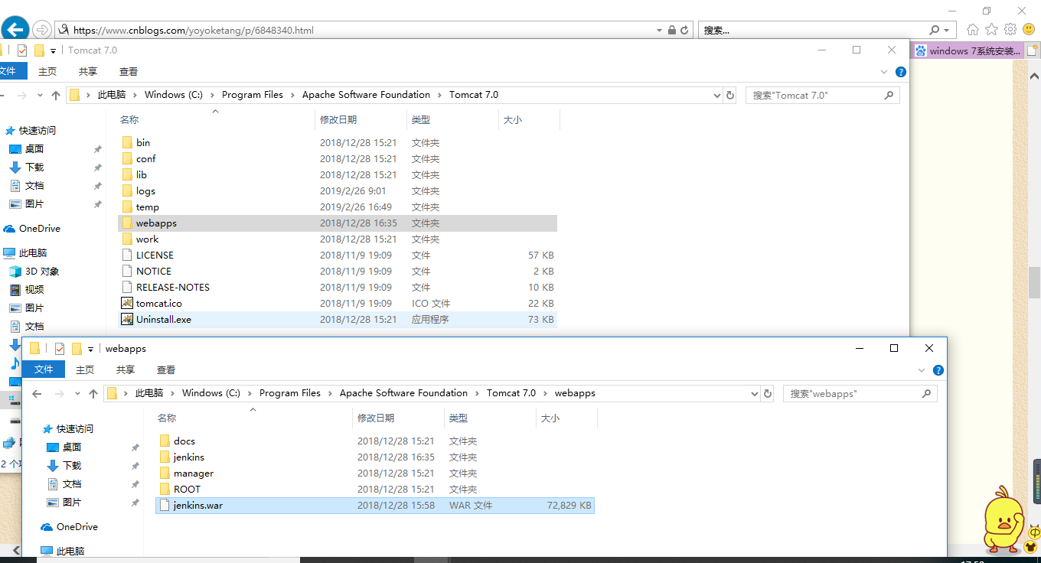
Task: Open 查看 tab in Tomcat 7.0 window
Action: pos(129,71)
